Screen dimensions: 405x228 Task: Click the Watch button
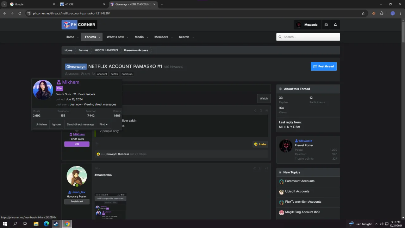[x=264, y=98]
